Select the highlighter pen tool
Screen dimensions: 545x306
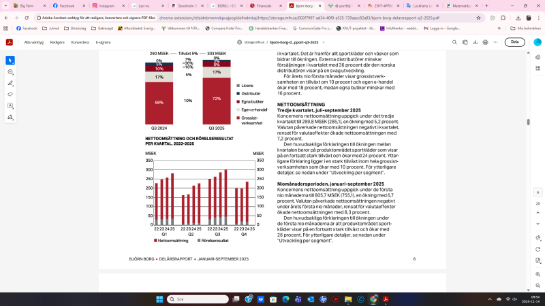pos(10,83)
